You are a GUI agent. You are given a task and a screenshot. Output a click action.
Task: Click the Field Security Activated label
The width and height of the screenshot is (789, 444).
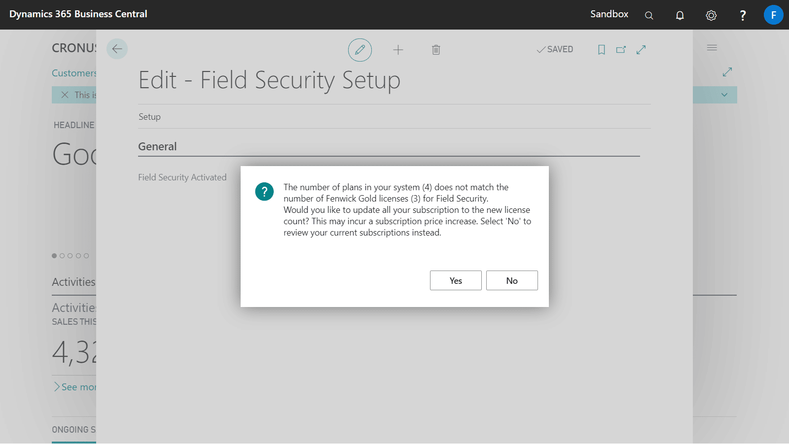(x=182, y=177)
